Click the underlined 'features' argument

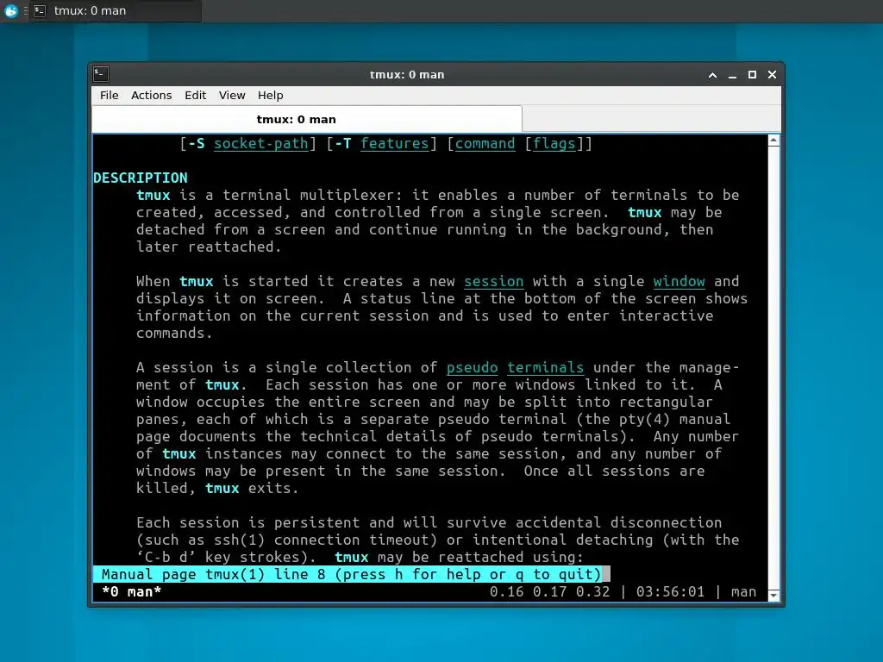395,144
